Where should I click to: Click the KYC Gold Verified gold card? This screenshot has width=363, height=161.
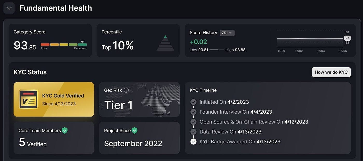click(54, 99)
